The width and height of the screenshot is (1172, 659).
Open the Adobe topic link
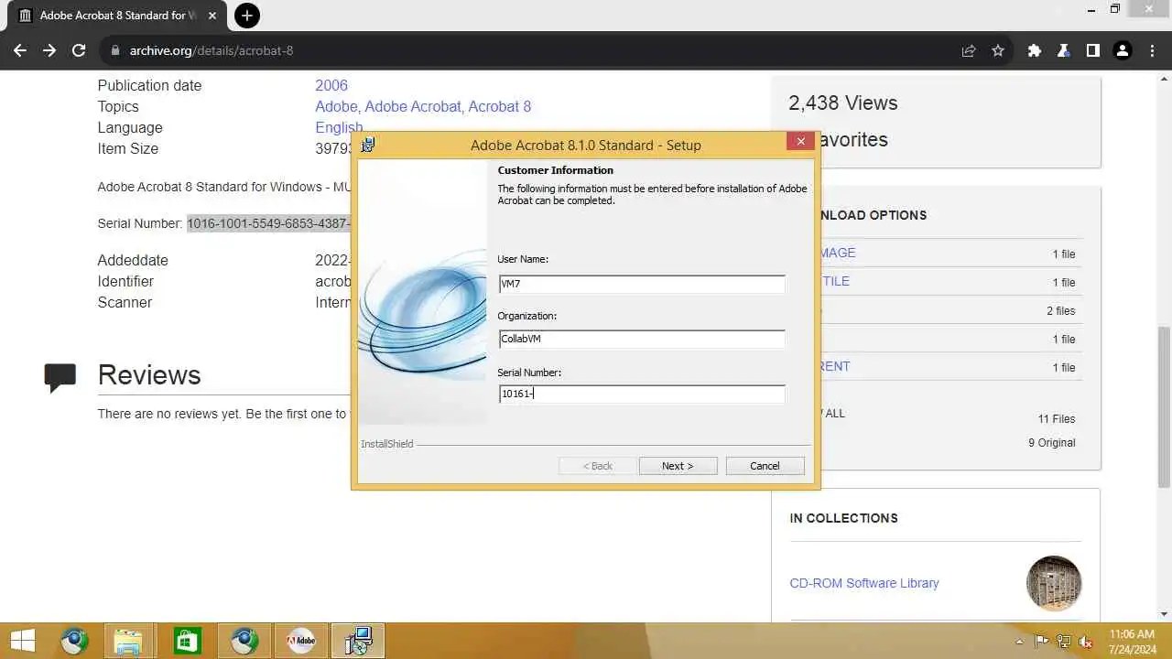[335, 106]
